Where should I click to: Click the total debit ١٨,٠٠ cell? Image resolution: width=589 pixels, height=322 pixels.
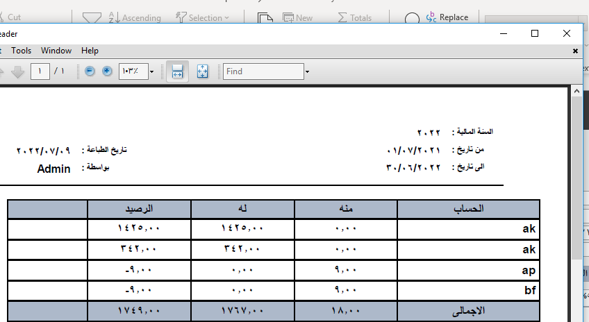[x=346, y=311]
